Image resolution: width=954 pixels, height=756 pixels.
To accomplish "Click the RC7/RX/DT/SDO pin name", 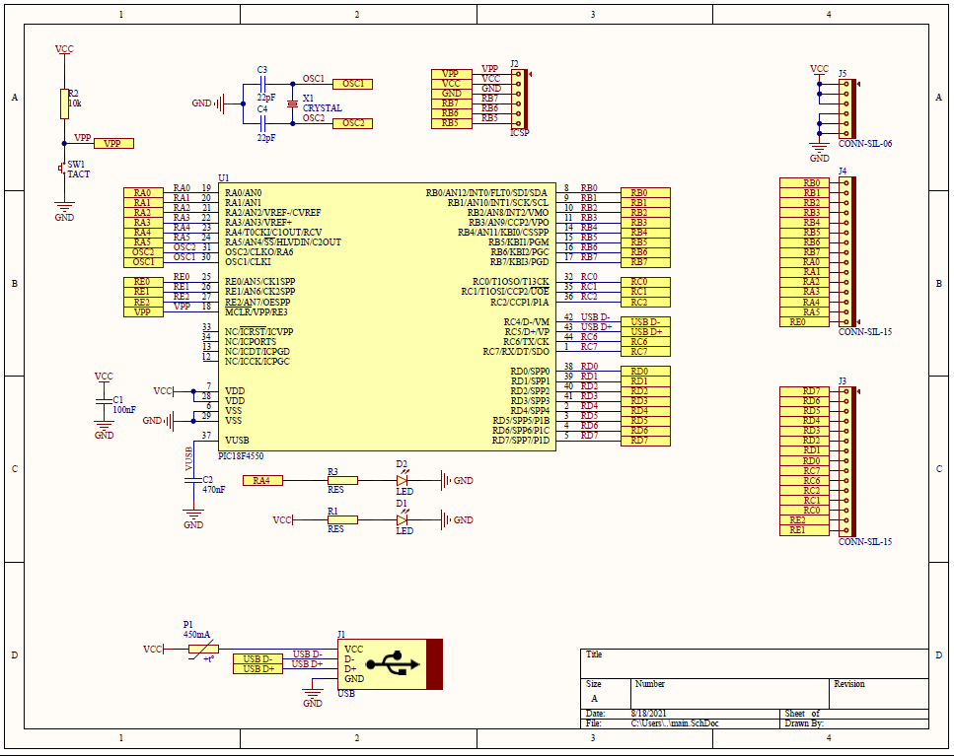I will pyautogui.click(x=516, y=351).
